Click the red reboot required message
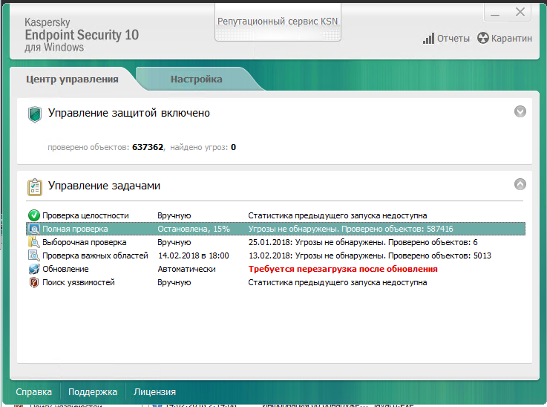The image size is (547, 407). coord(343,269)
